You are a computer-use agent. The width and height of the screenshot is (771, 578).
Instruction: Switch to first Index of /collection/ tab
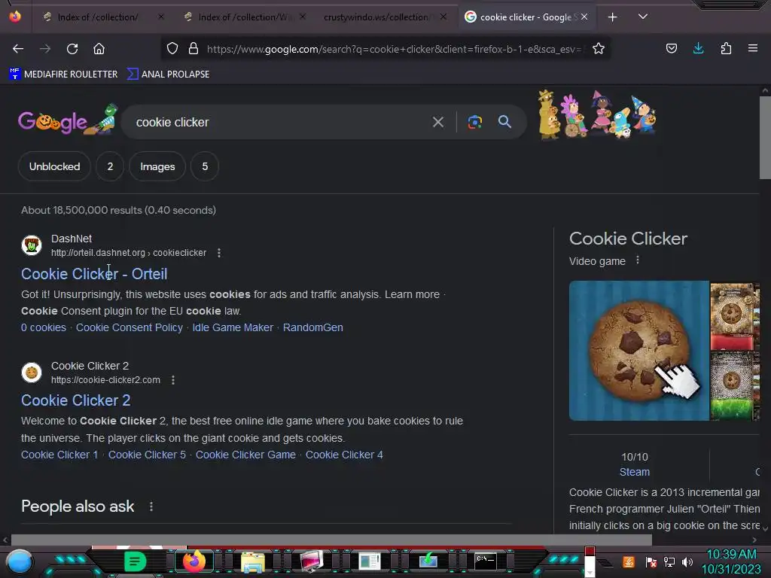pyautogui.click(x=98, y=17)
